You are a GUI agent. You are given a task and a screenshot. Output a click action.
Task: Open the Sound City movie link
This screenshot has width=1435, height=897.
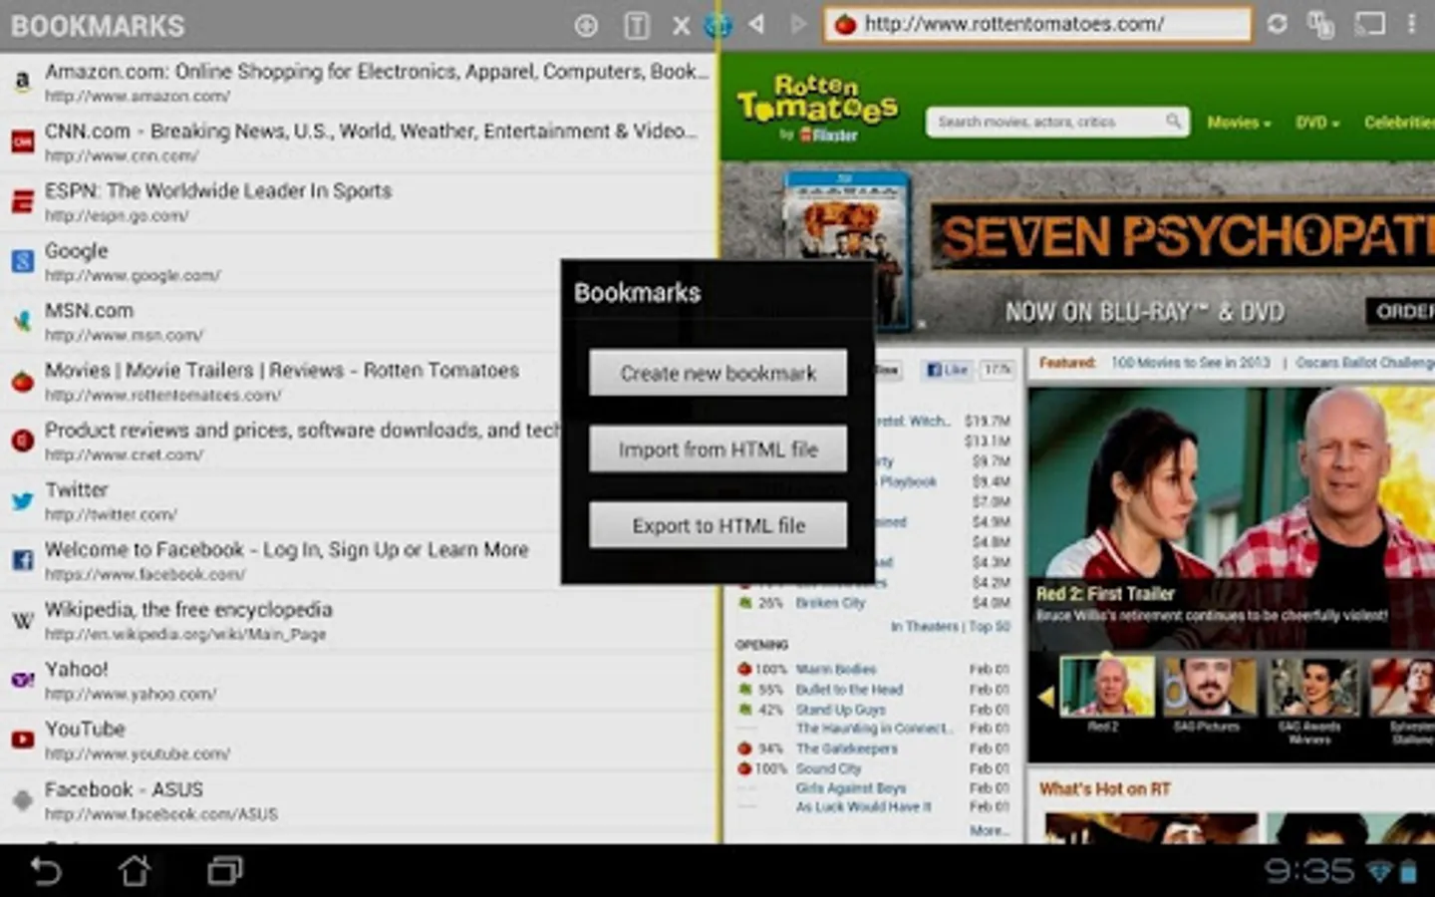coord(828,768)
